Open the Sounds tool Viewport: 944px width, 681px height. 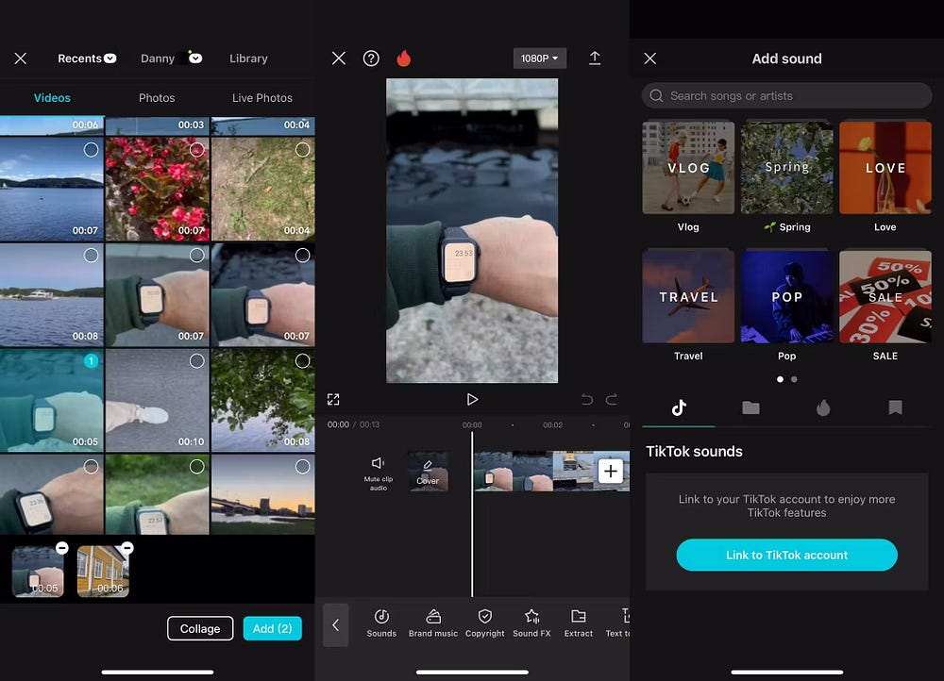pos(381,623)
